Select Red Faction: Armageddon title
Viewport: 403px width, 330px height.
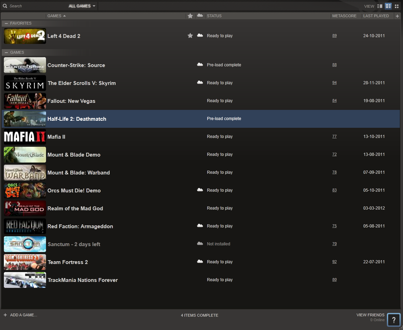80,226
